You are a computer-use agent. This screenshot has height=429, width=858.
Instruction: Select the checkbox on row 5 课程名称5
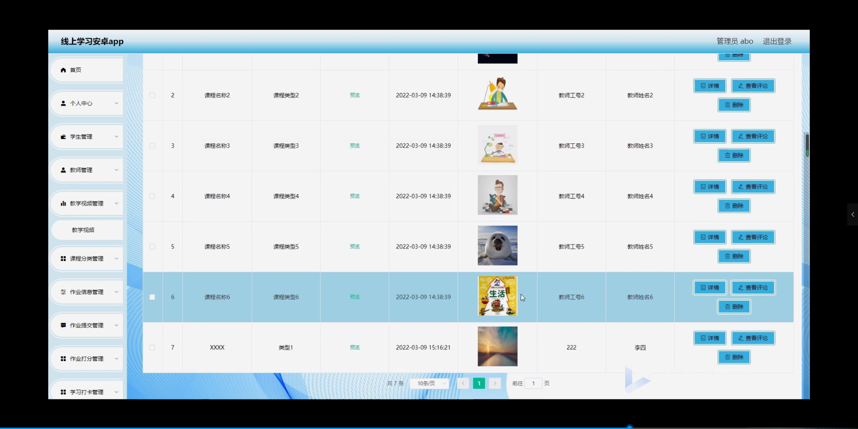tap(152, 247)
